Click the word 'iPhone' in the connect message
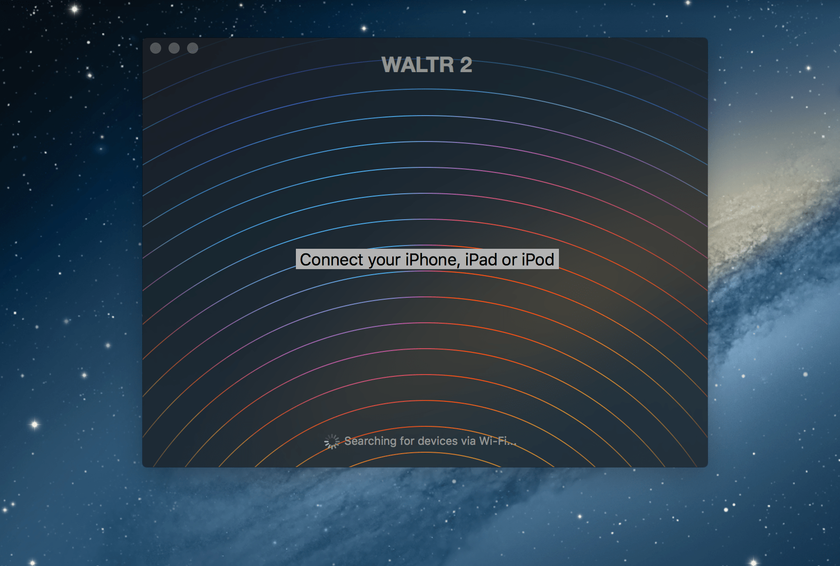840x566 pixels. (433, 259)
